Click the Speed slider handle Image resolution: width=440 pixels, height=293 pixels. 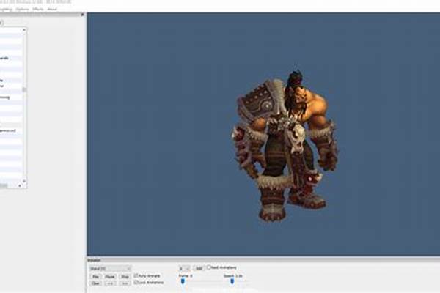click(x=232, y=281)
